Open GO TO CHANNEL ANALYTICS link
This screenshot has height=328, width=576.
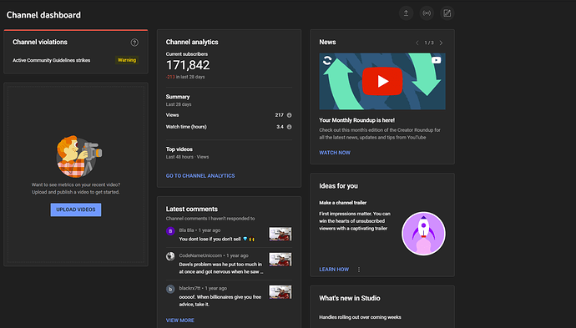point(200,176)
